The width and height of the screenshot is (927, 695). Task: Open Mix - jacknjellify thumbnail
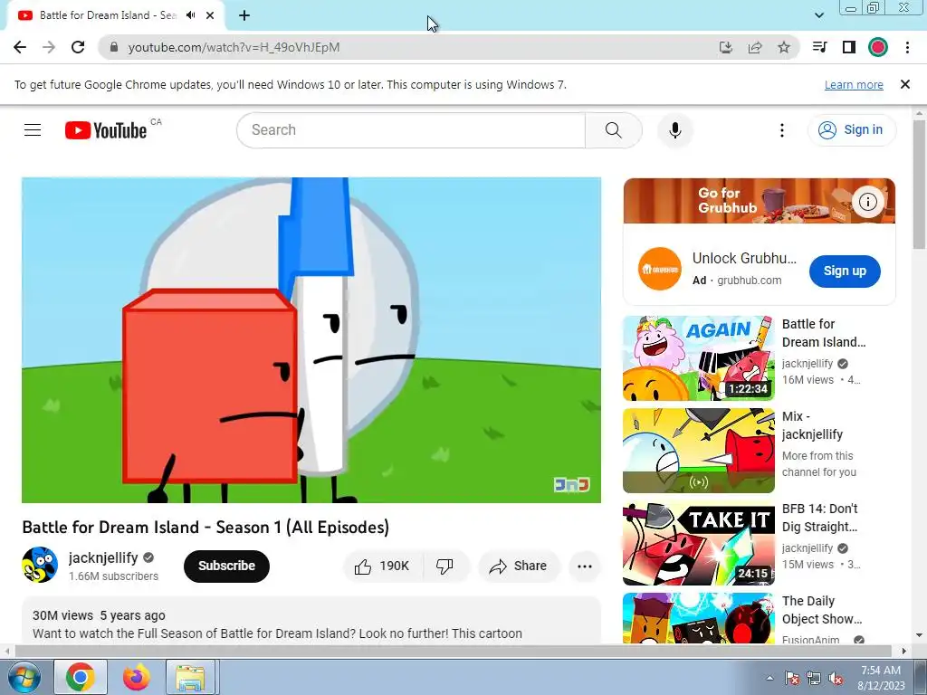pos(698,451)
